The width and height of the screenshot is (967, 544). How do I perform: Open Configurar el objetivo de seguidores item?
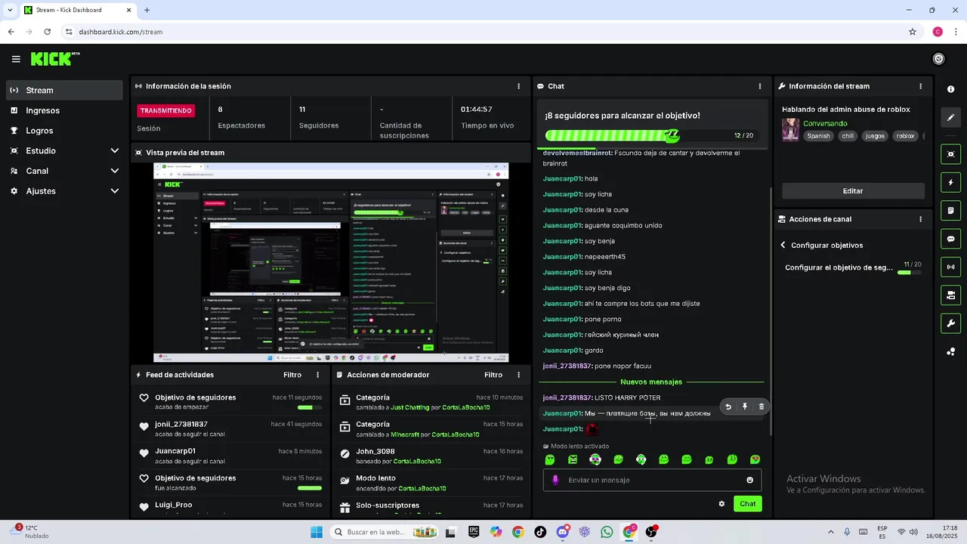click(853, 267)
